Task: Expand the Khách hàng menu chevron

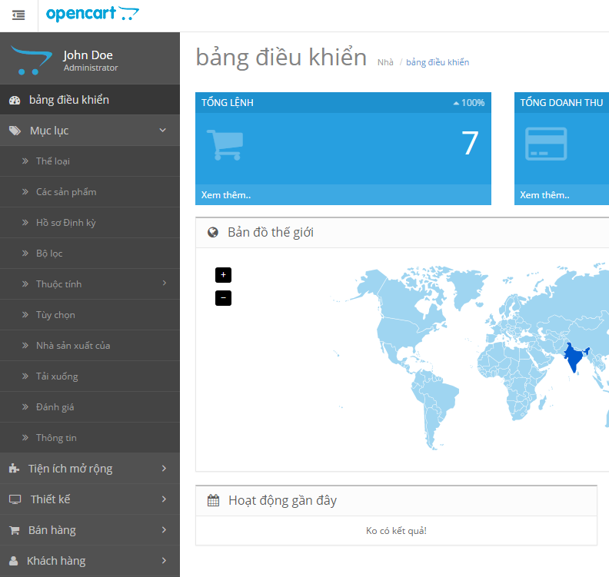Action: [x=164, y=560]
